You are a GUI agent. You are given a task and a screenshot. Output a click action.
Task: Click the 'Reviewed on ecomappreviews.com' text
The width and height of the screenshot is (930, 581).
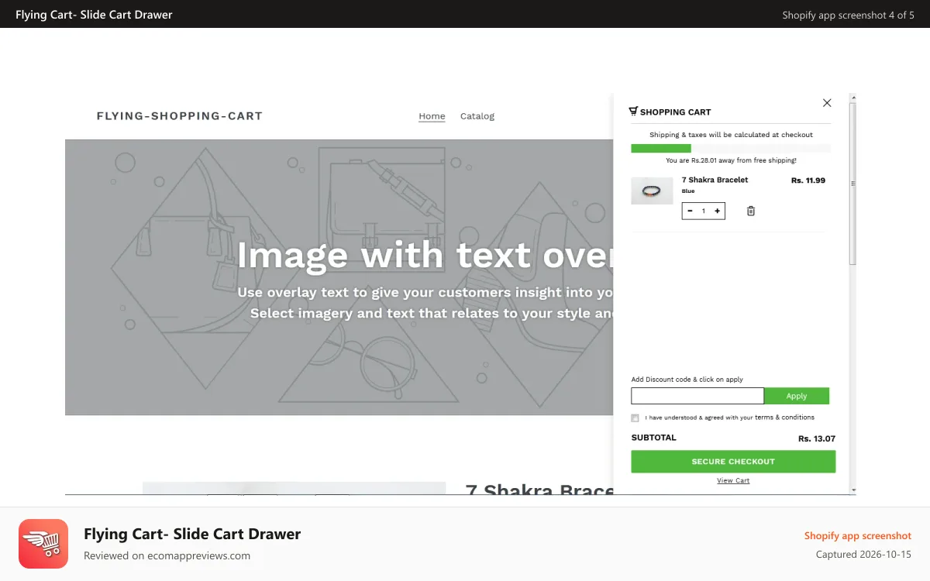coord(167,555)
